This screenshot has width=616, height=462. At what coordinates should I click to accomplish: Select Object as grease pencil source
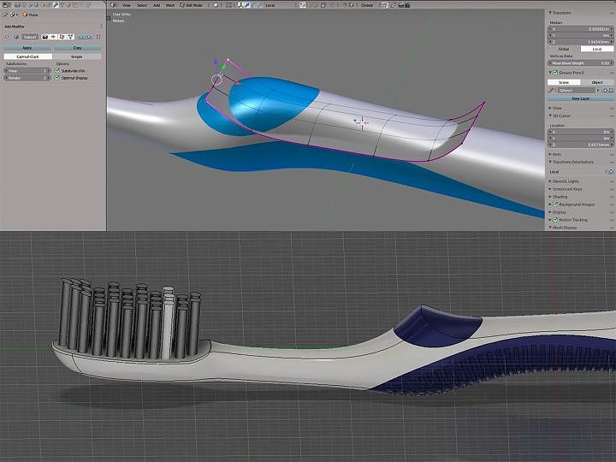pos(597,82)
